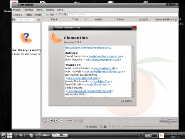Screen dimensions: 185x139
Task: Click the blue question mark library icon
Action: pyautogui.click(x=26, y=37)
